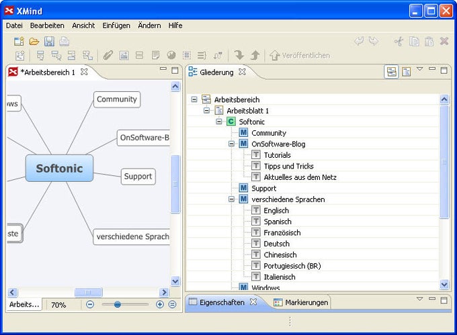Delete with the grey X toolbar icon
The image size is (457, 335).
click(x=444, y=41)
